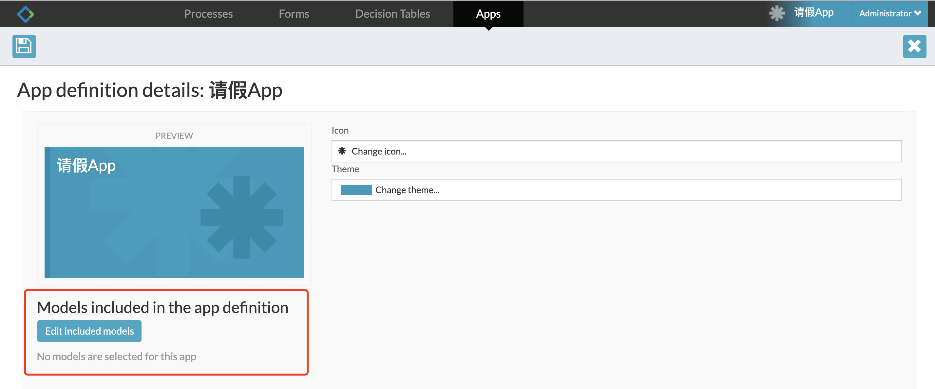Click the asterisk icon inside the Change icon field

(342, 151)
